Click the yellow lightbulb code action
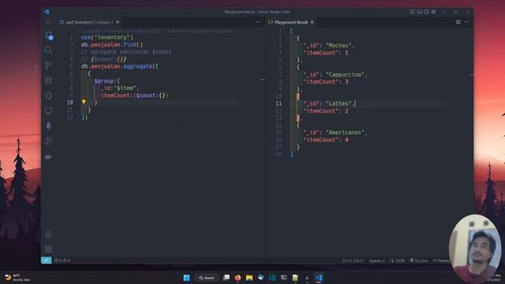Viewport: 505px width, 284px height. point(84,102)
